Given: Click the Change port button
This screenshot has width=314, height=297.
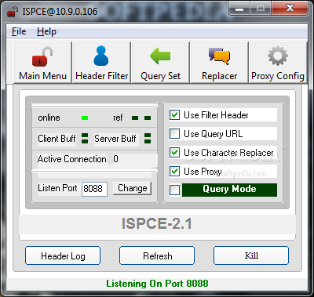Looking at the screenshot, I should tap(132, 188).
